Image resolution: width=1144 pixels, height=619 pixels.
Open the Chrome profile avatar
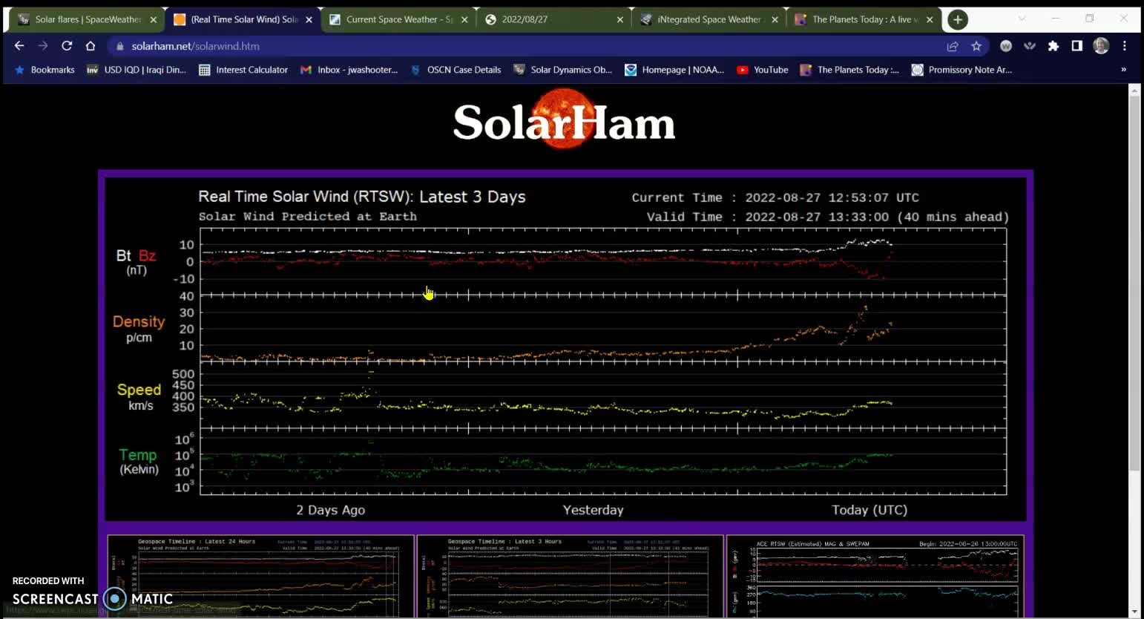[1101, 46]
